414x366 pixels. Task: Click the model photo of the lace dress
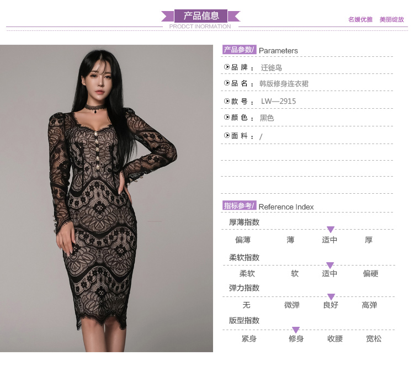click(107, 198)
